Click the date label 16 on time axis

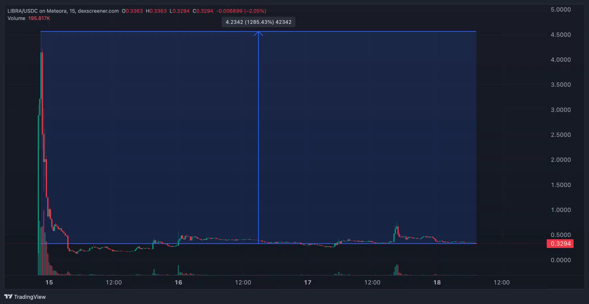tap(178, 282)
